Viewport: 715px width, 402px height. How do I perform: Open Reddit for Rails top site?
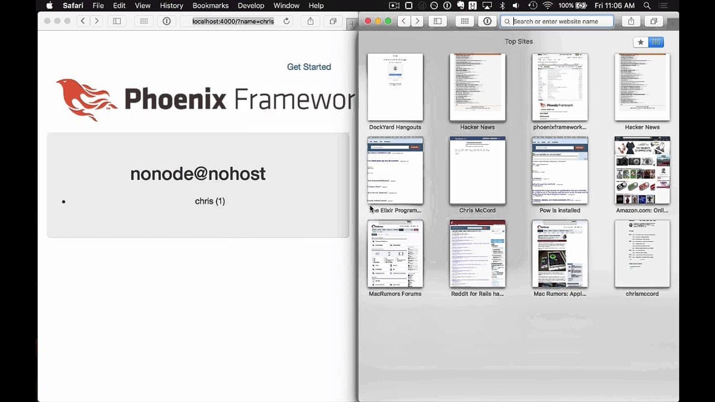pos(478,253)
